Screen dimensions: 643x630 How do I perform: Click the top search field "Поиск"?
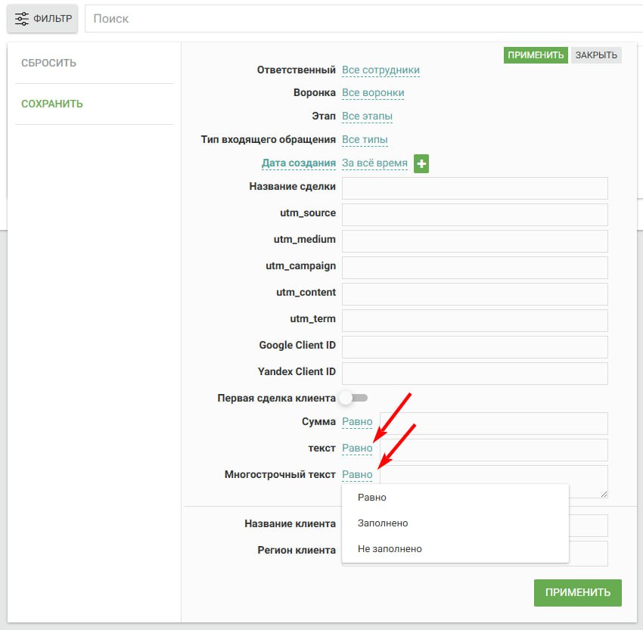coord(363,18)
